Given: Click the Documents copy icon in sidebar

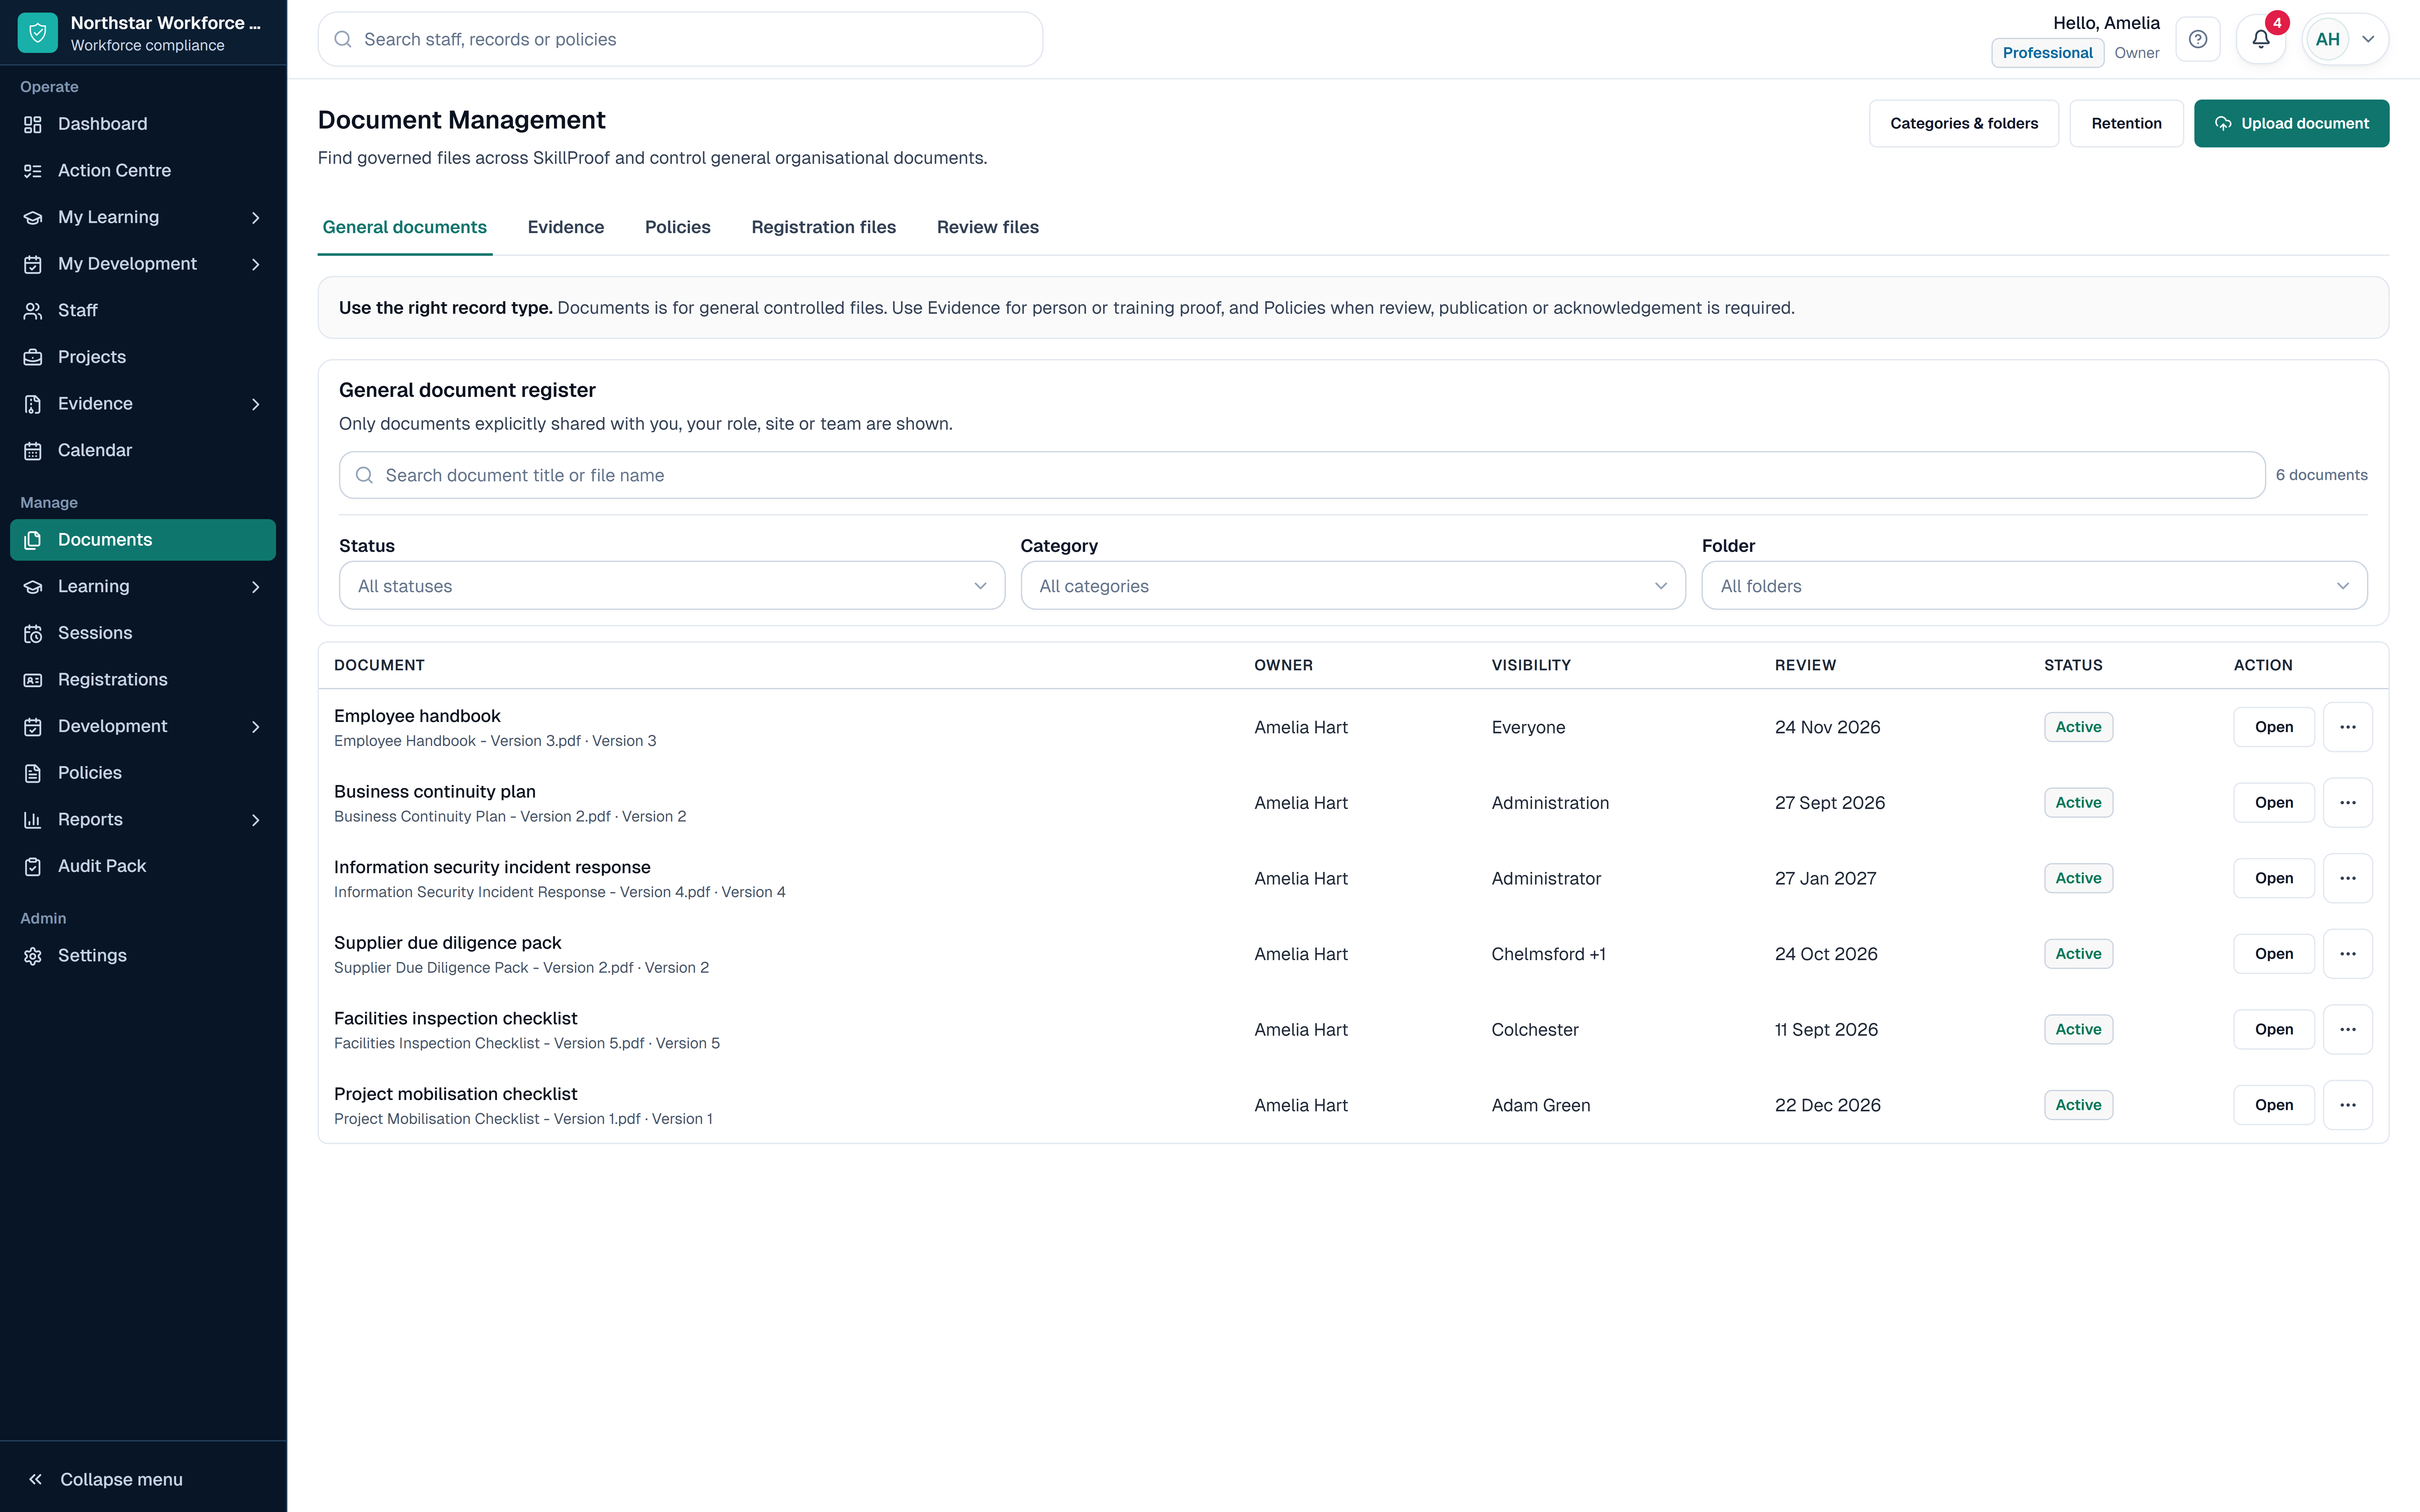Looking at the screenshot, I should click(33, 540).
